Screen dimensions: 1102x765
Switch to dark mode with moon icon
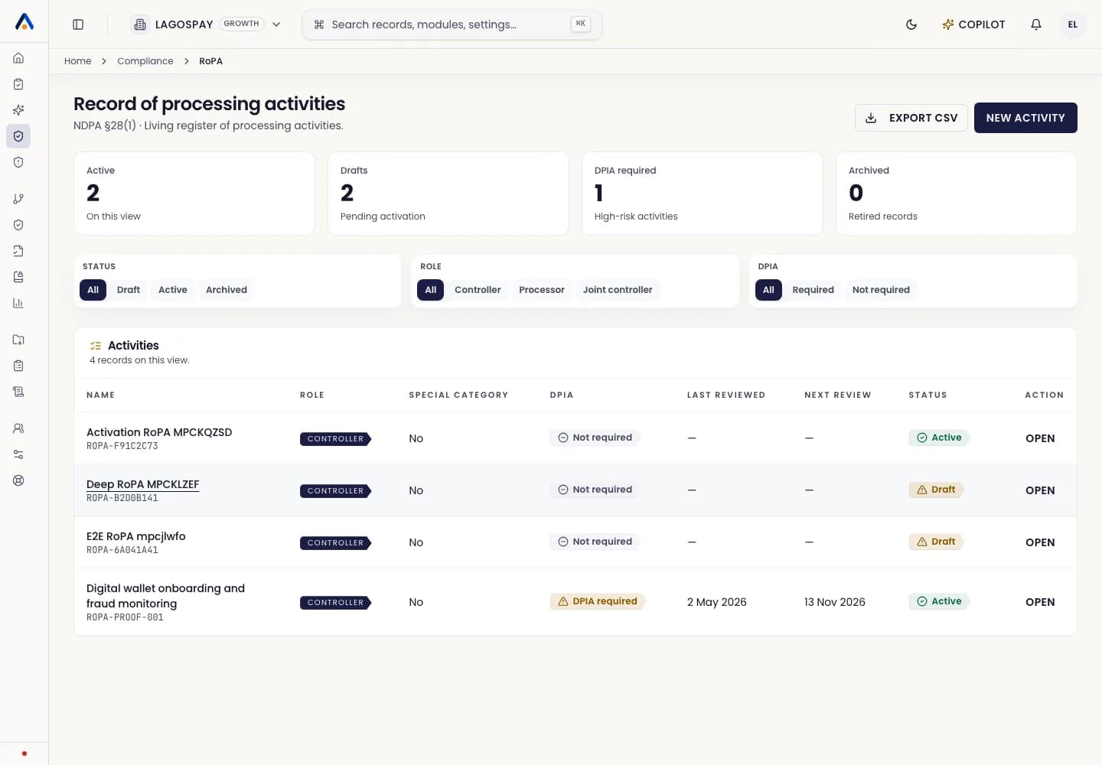pyautogui.click(x=911, y=24)
